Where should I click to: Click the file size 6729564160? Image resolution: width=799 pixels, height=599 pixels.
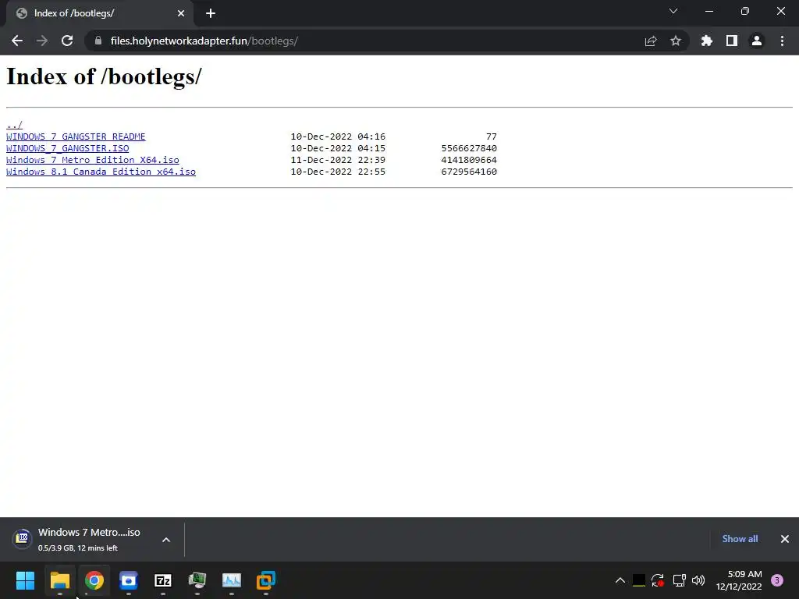[469, 172]
